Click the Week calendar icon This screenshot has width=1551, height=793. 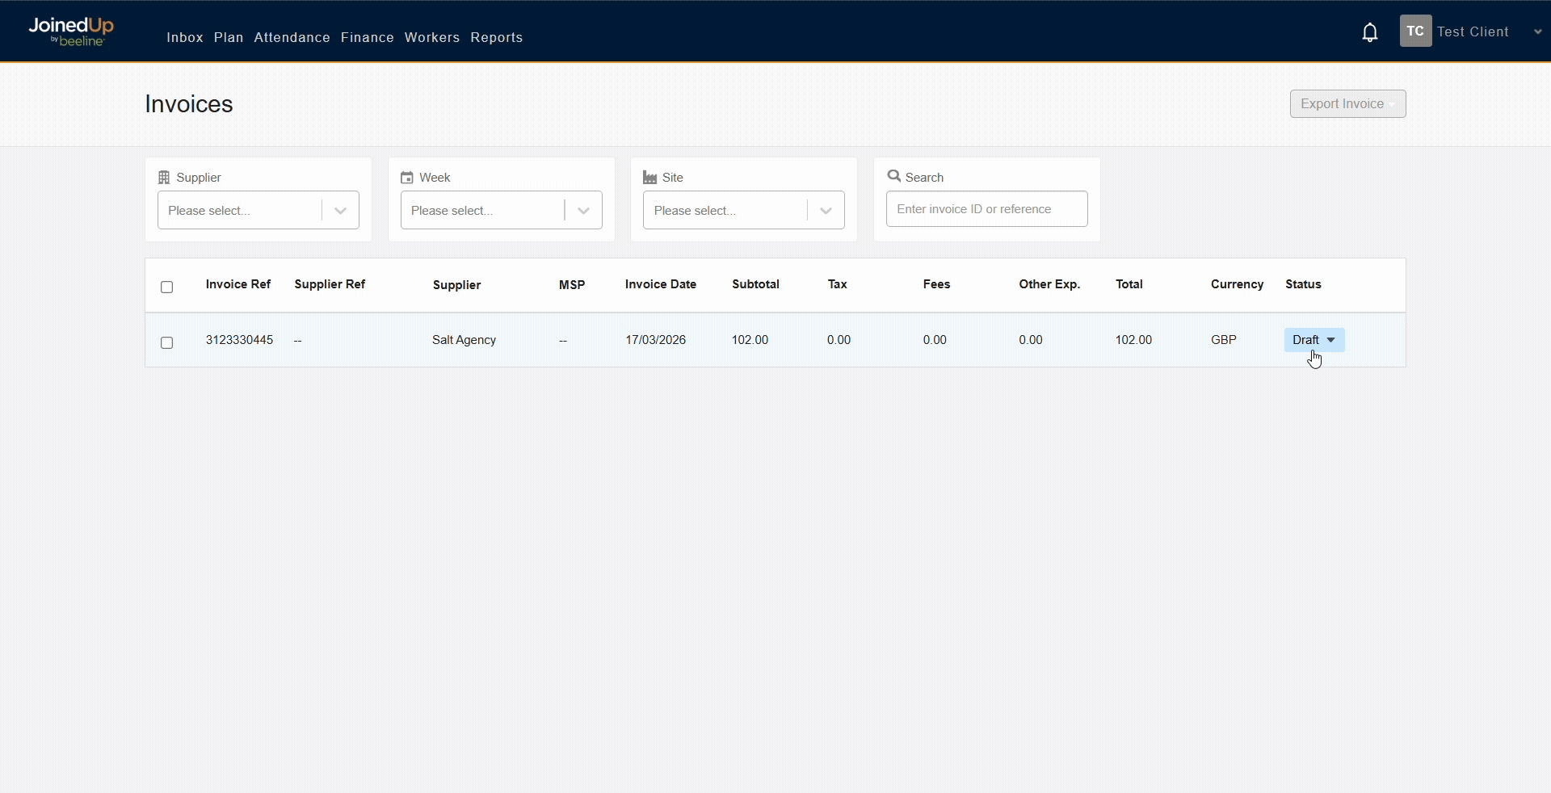(407, 178)
